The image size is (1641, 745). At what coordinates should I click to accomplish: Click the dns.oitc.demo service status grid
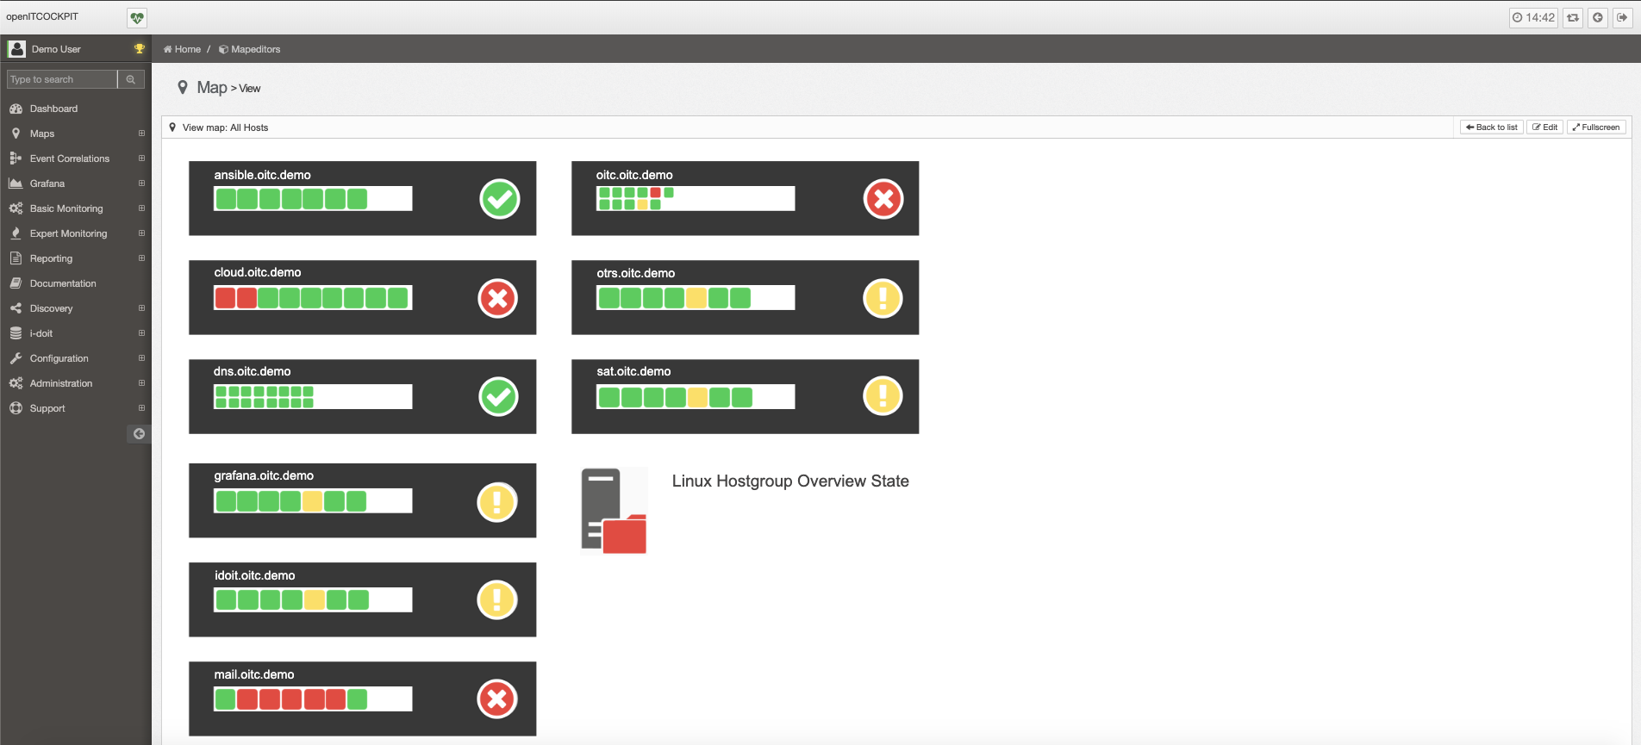point(313,397)
